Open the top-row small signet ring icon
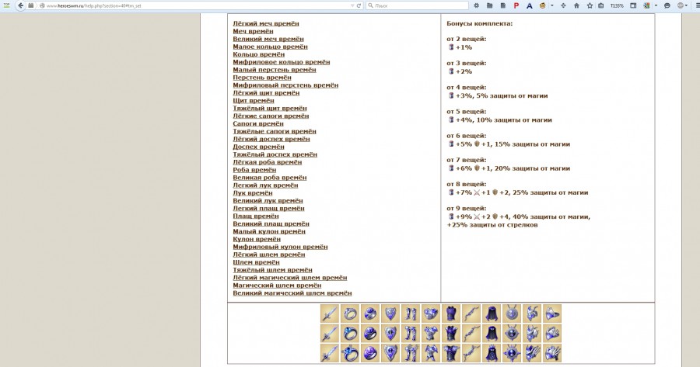700x367 pixels. (369, 313)
